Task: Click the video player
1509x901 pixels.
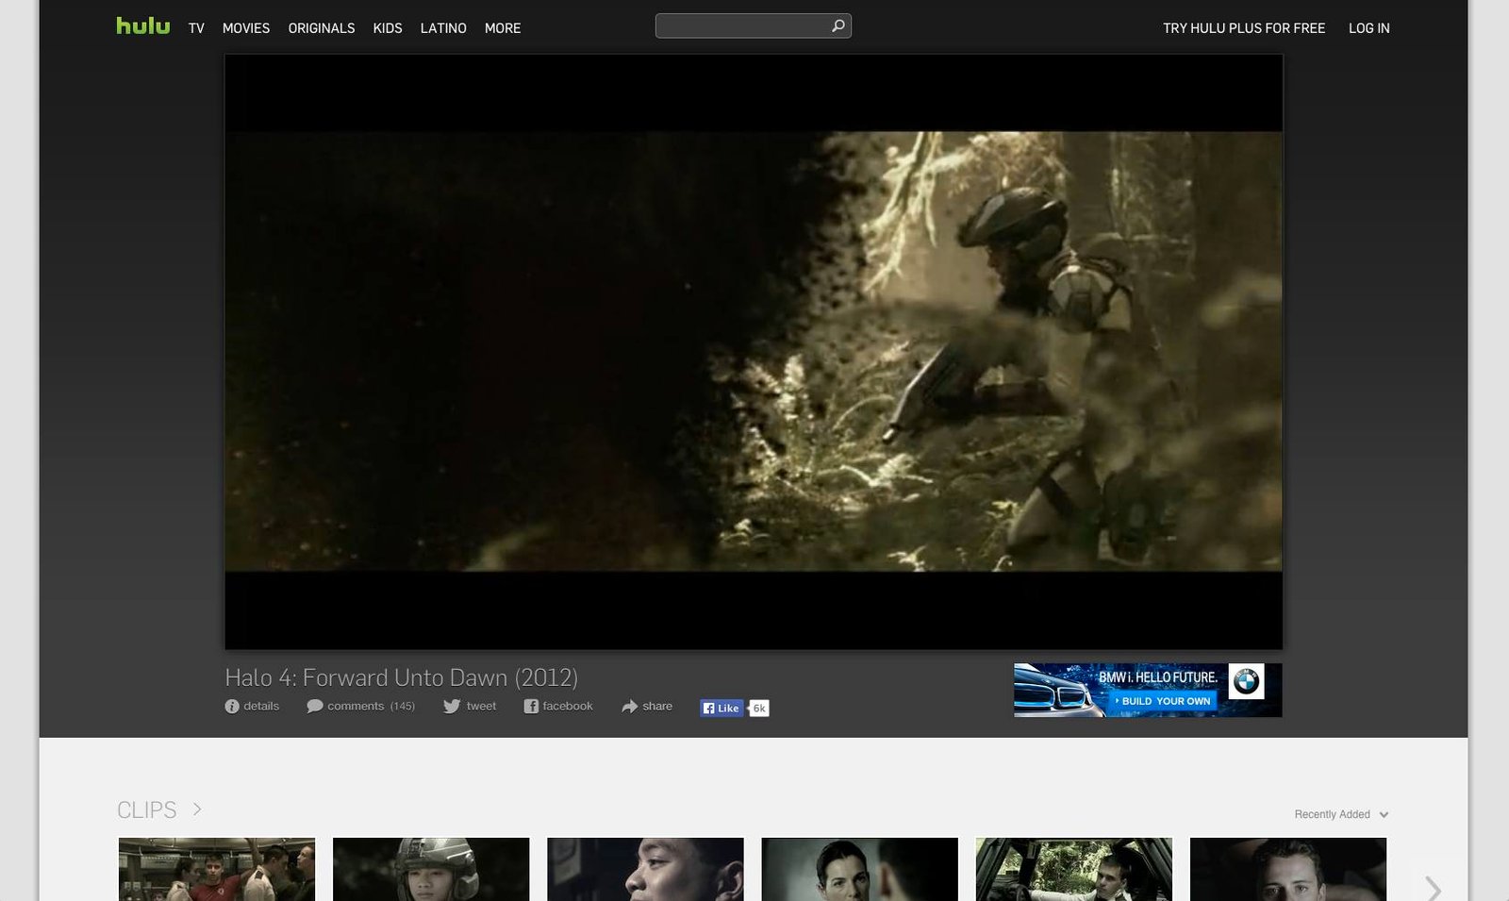Action: (754, 351)
